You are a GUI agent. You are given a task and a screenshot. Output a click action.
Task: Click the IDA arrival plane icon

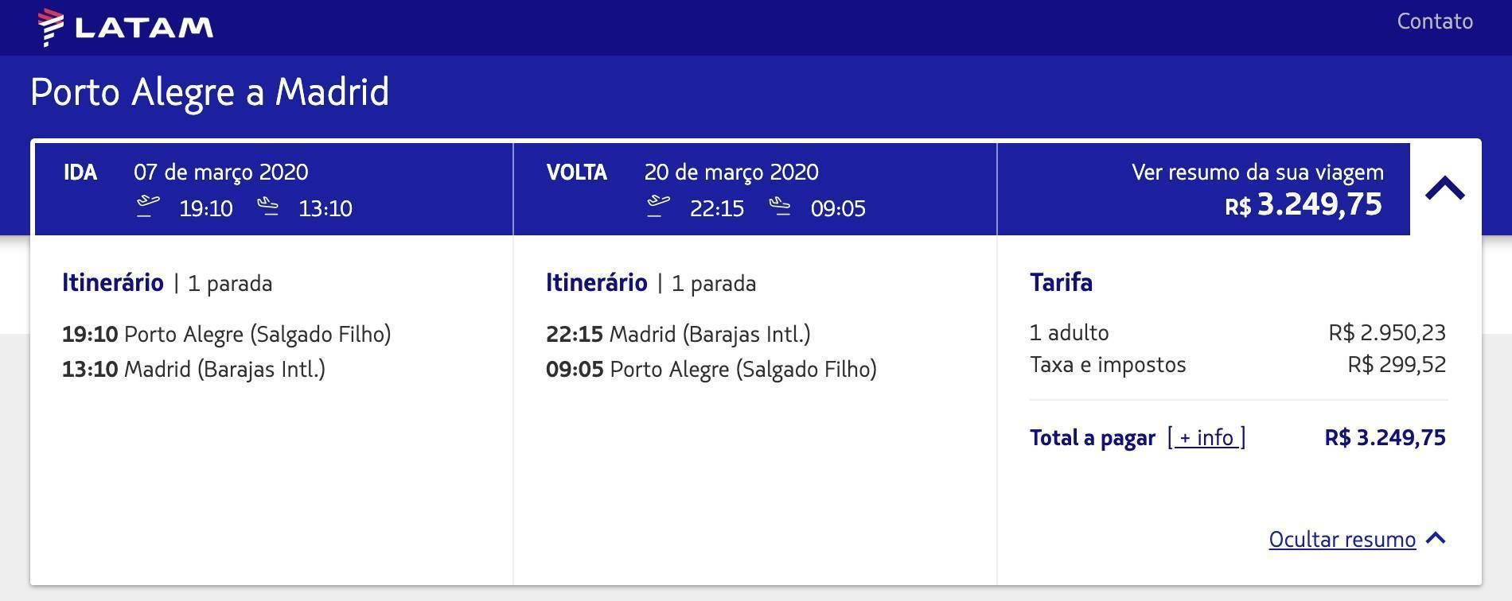[x=268, y=207]
